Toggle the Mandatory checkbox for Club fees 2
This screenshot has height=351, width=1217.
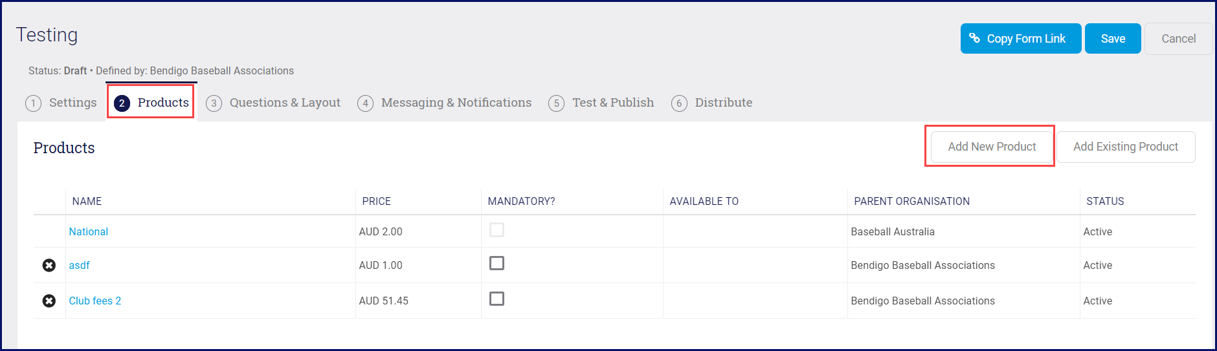[497, 299]
